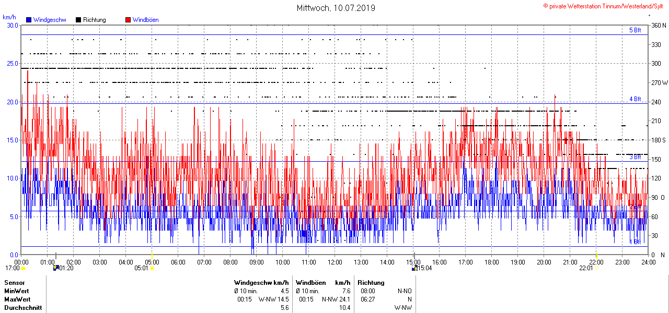669x313 pixels.
Task: Click the average gust value 10.4
Action: [x=344, y=308]
